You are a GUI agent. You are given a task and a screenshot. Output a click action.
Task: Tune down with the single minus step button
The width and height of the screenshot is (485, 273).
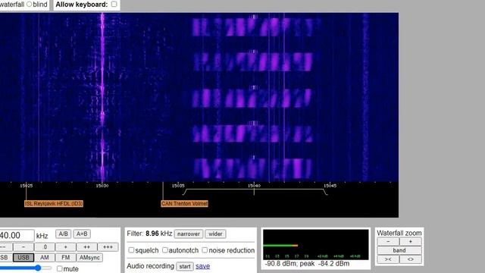[23, 247]
